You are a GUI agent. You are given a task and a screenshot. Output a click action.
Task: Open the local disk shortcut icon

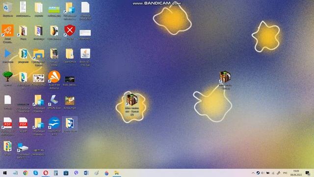click(x=23, y=147)
